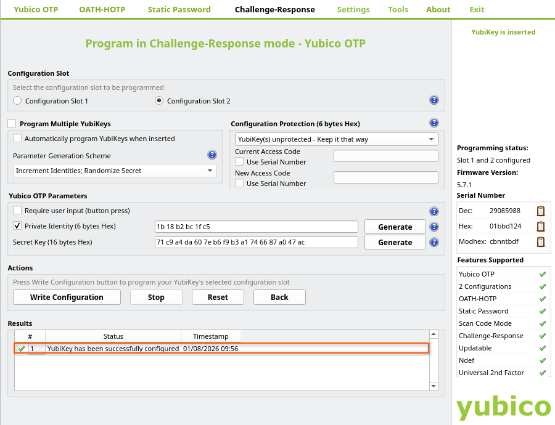Click green checkmark beside Universal 2nd Factor
Viewport: 555px width, 425px height.
pyautogui.click(x=542, y=373)
